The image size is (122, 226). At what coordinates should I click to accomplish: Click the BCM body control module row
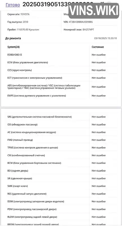point(62,163)
